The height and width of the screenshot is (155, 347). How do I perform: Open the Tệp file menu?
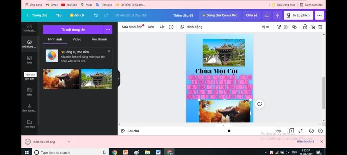click(x=59, y=15)
